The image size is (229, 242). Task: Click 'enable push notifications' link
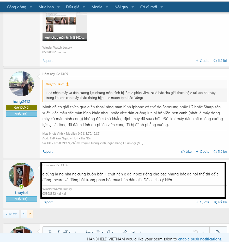point(200,239)
